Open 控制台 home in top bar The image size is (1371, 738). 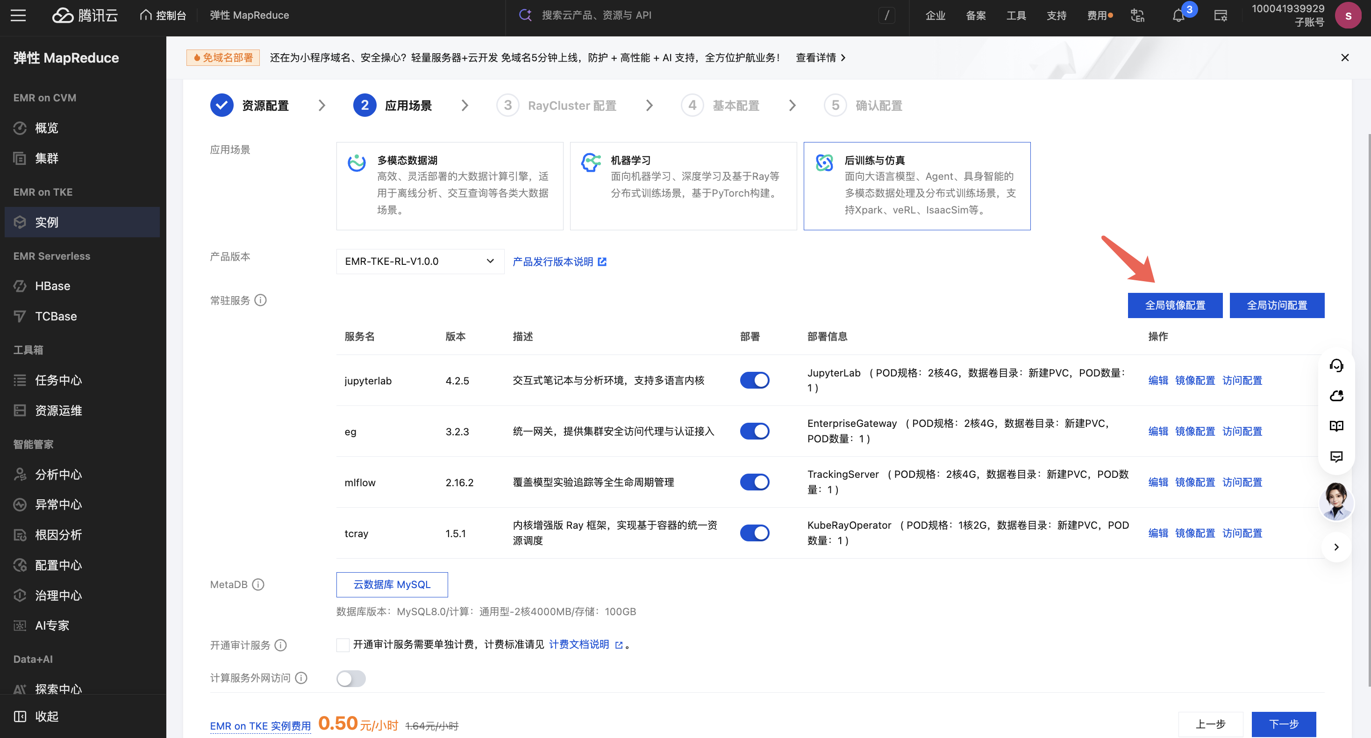pos(163,15)
